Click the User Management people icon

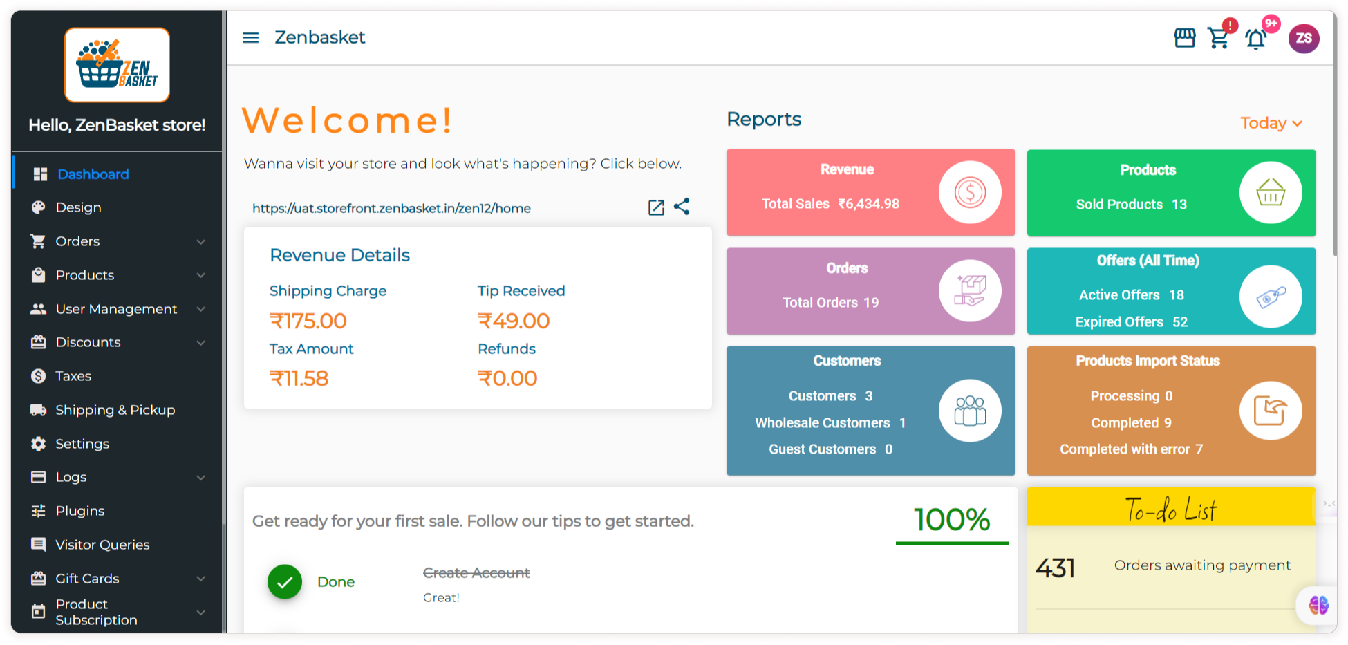tap(38, 309)
